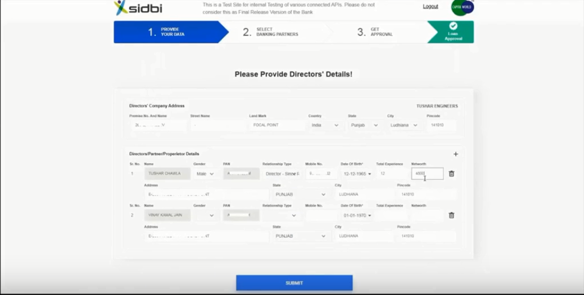Image resolution: width=584 pixels, height=295 pixels.
Task: Click name field VINAY KAMAL JAIN
Action: 167,215
